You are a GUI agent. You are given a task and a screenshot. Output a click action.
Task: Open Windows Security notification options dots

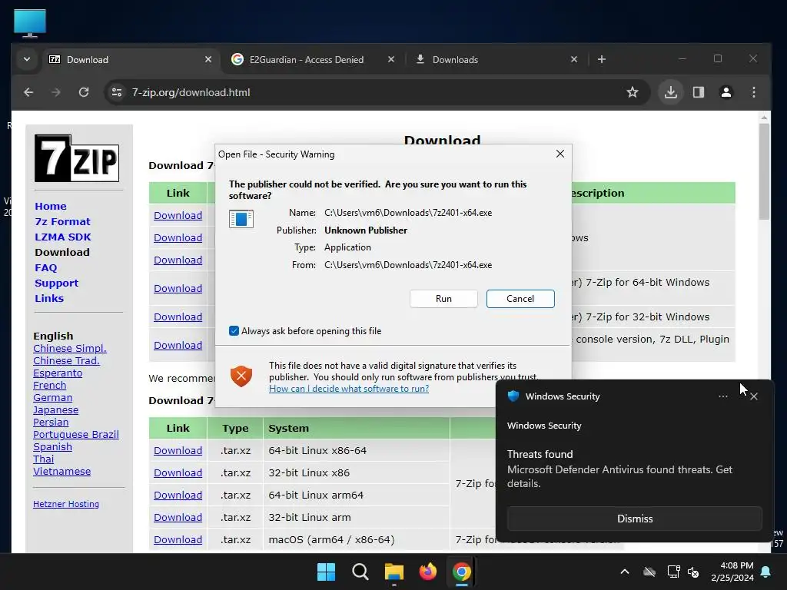(722, 396)
